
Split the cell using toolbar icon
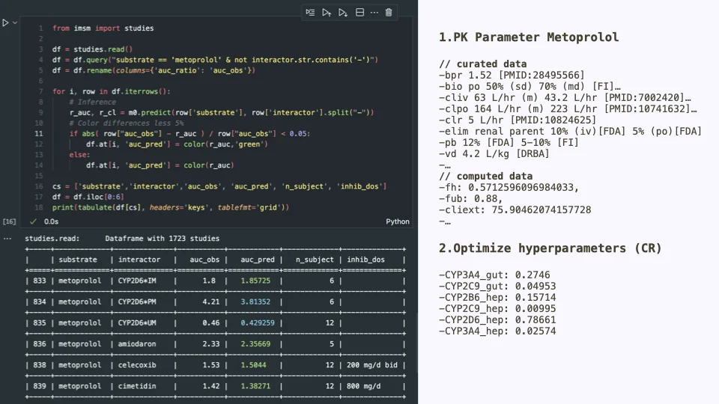click(x=360, y=13)
